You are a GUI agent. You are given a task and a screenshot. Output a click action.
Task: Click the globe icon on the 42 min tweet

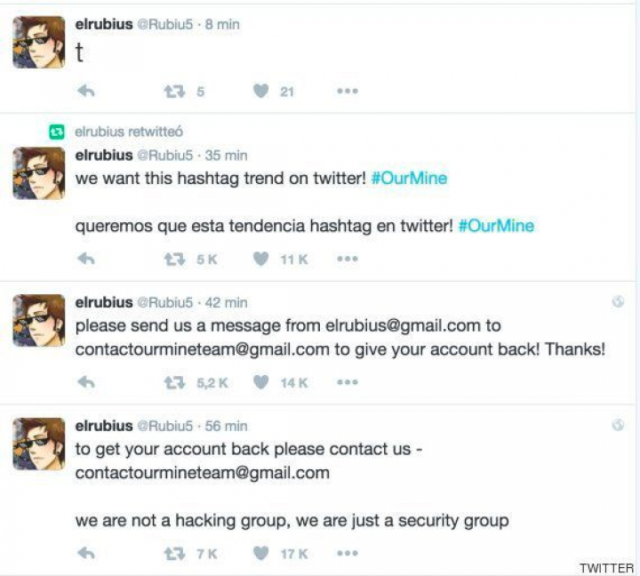[x=619, y=302]
